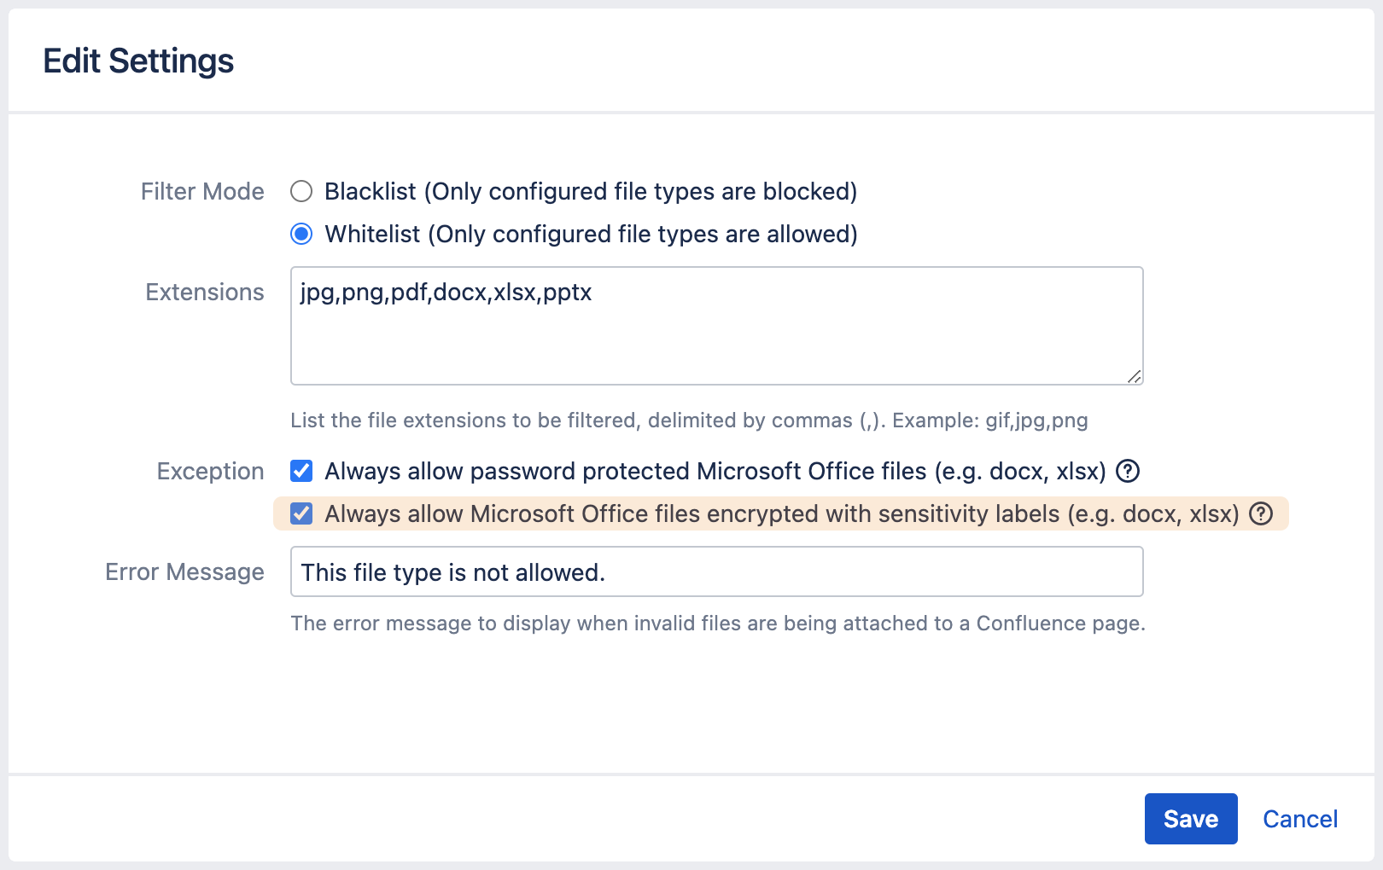Click the Cancel link
The height and width of the screenshot is (870, 1383).
pos(1299,818)
